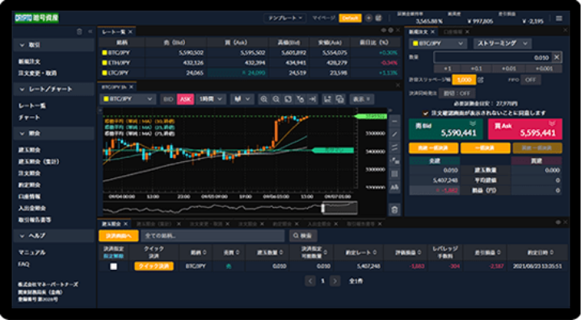Open the hamburger menu at the top right
This screenshot has height=320, width=581.
click(559, 19)
